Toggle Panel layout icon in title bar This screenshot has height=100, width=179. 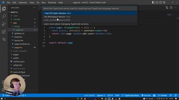coord(157,2)
